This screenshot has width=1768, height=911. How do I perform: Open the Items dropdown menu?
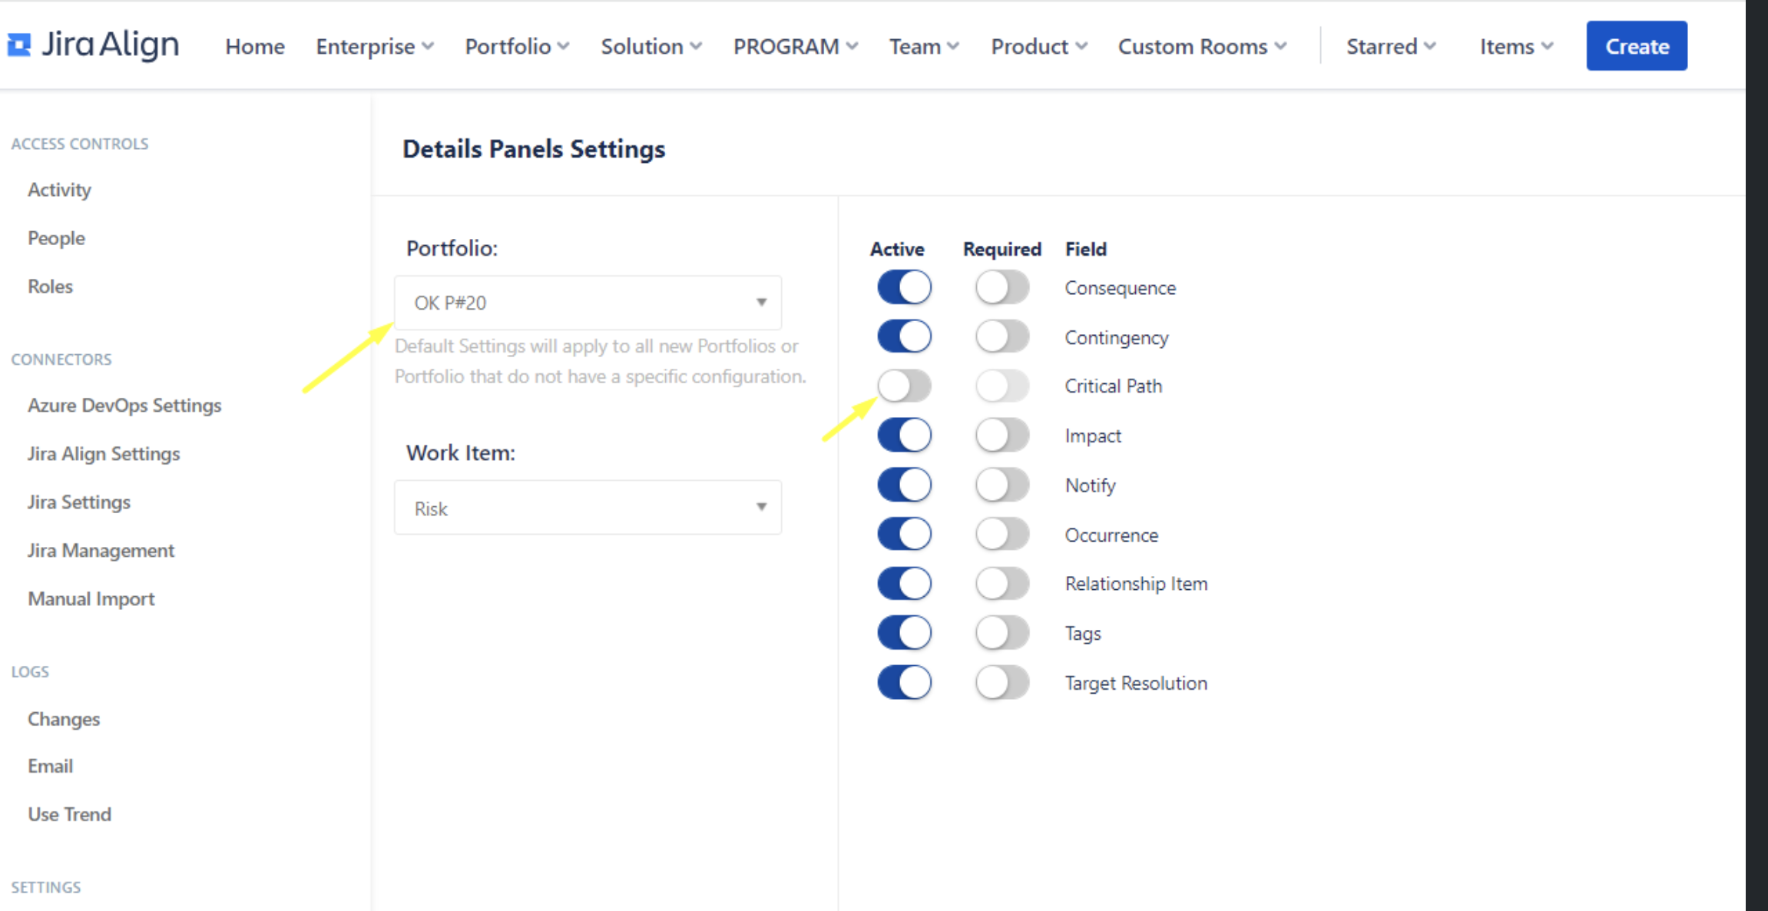(x=1515, y=47)
